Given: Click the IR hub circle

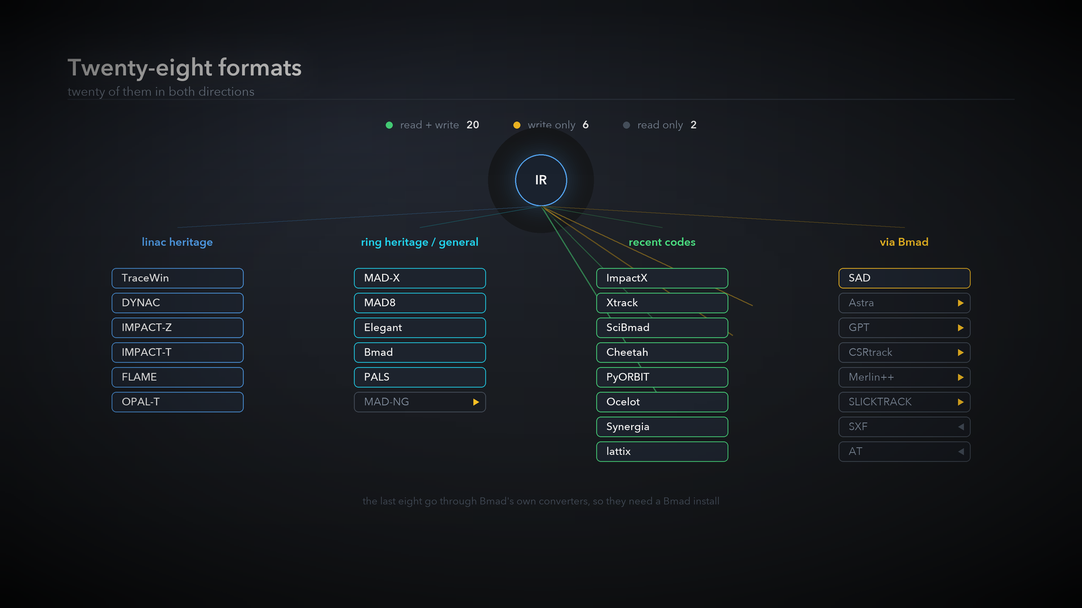Looking at the screenshot, I should point(541,180).
